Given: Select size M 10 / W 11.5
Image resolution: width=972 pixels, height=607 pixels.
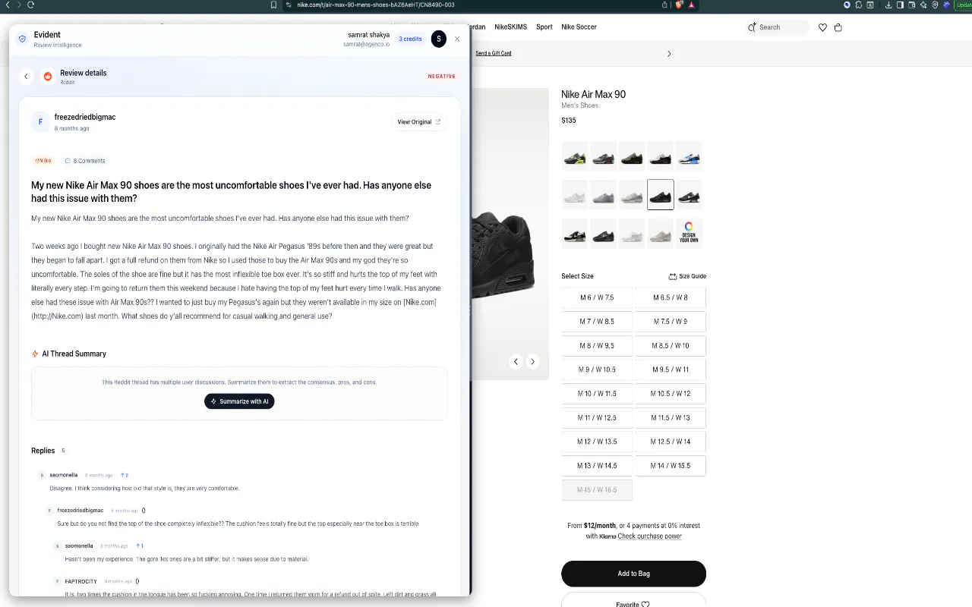Looking at the screenshot, I should click(x=597, y=394).
